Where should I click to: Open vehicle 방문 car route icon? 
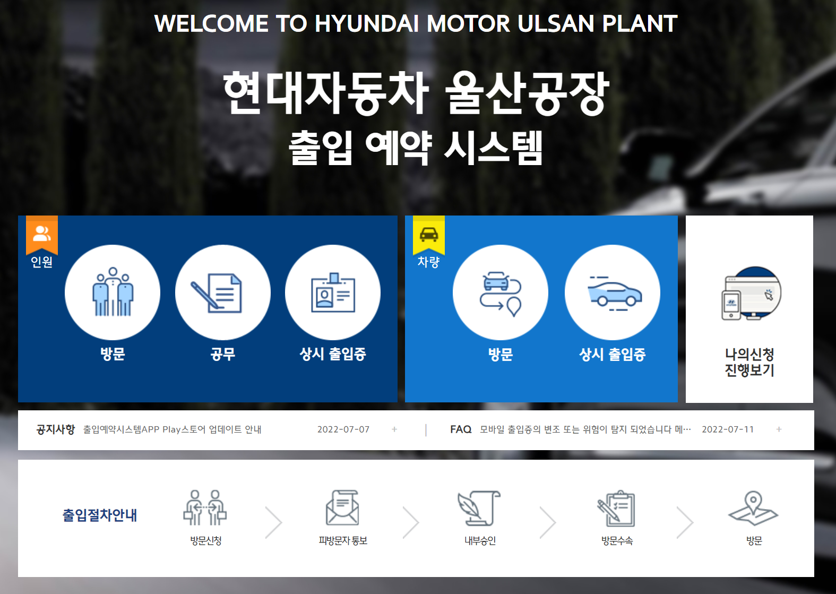tap(501, 292)
